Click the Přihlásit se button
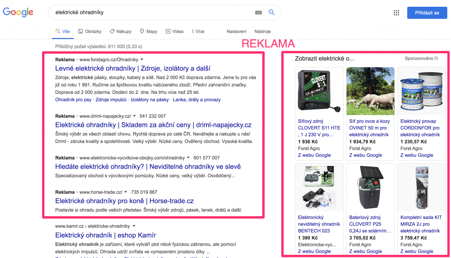The image size is (451, 258). [427, 13]
